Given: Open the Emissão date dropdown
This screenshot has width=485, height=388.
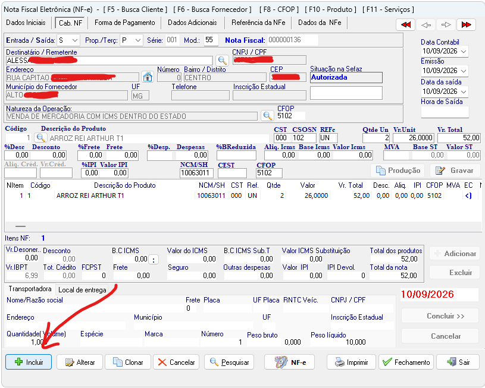Looking at the screenshot, I should [x=464, y=71].
